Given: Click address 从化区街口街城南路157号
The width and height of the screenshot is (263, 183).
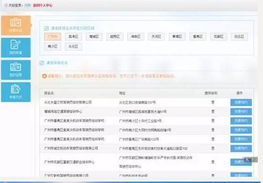Looking at the screenshot, I should (138, 102).
